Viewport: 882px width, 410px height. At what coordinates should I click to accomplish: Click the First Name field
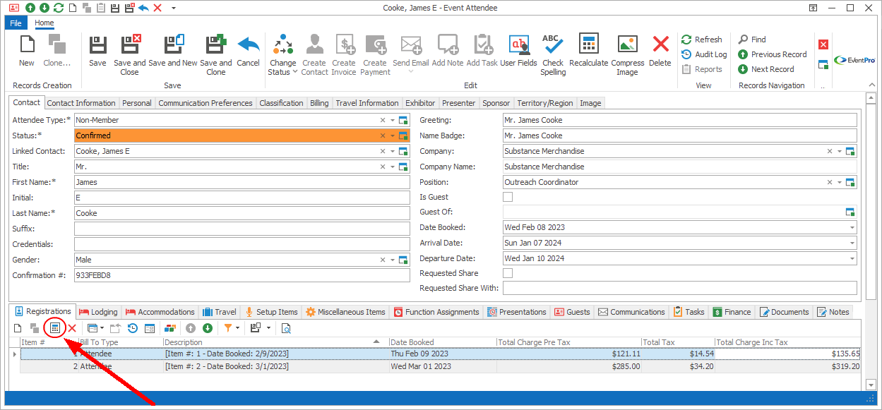[x=242, y=182]
